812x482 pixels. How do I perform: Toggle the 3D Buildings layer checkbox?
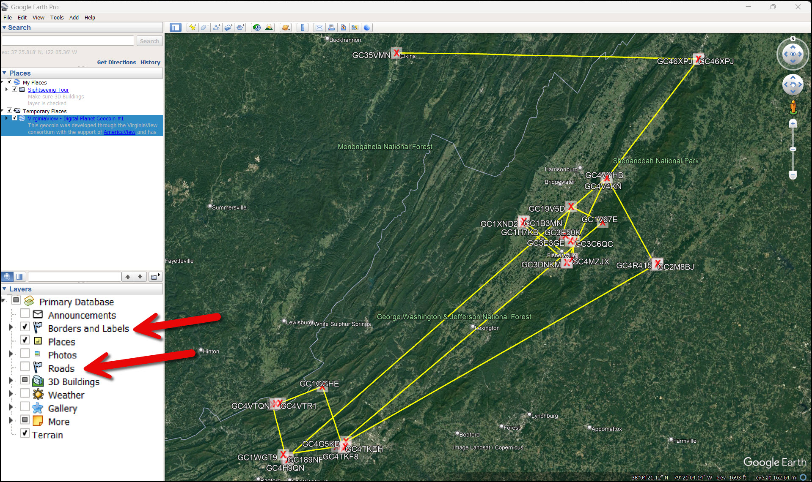[25, 380]
